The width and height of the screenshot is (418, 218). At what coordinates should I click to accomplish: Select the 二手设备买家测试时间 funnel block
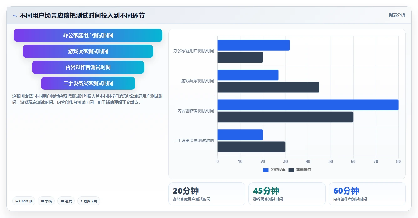(88, 83)
